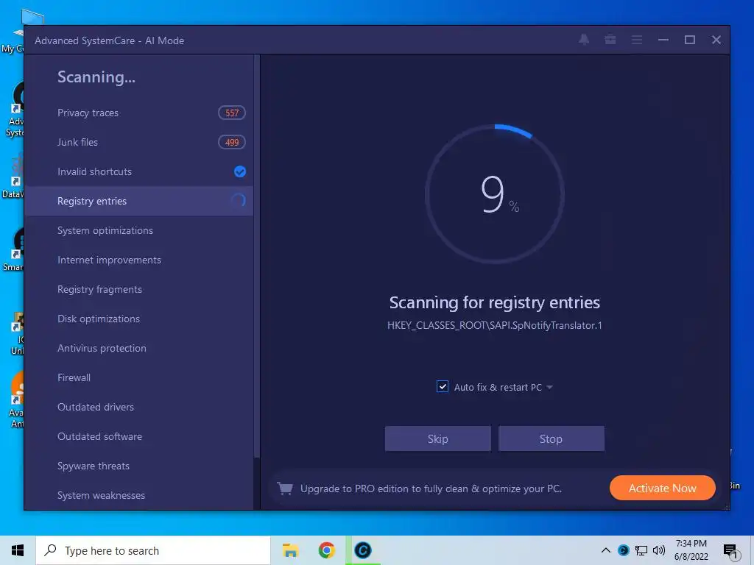Launch Google Chrome from the taskbar
Screen dimensions: 754x565
point(326,550)
